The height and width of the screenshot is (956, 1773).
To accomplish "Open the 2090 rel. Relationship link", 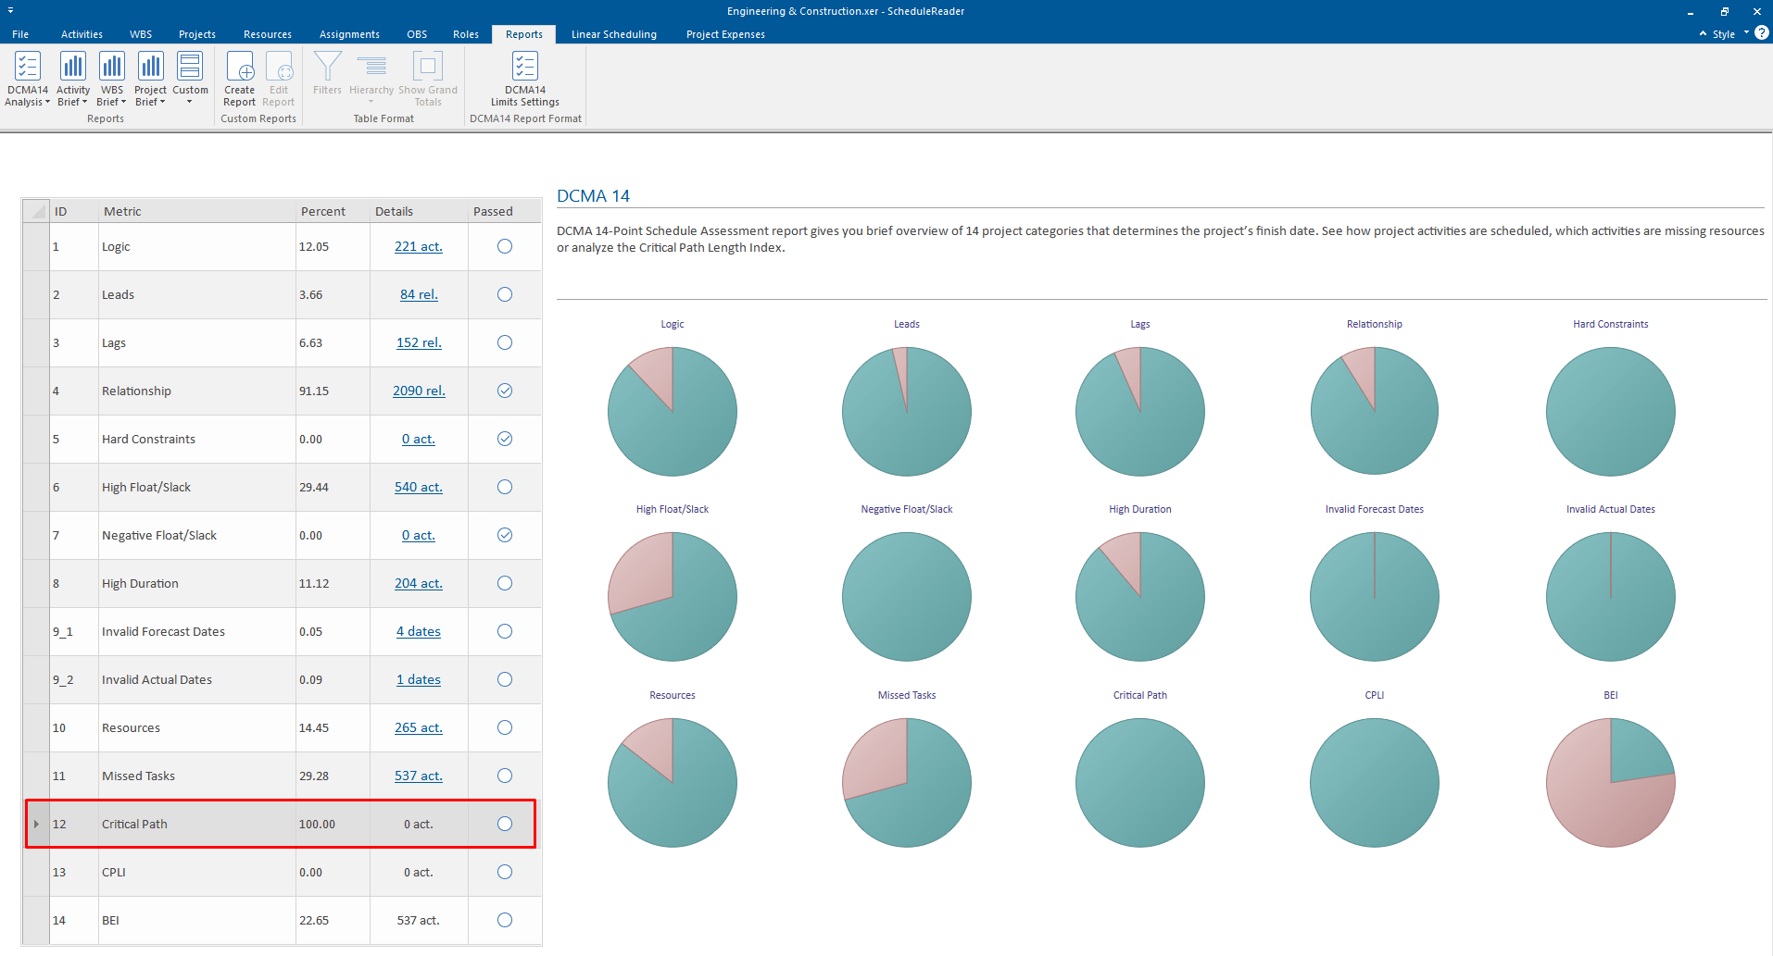I will coord(419,391).
